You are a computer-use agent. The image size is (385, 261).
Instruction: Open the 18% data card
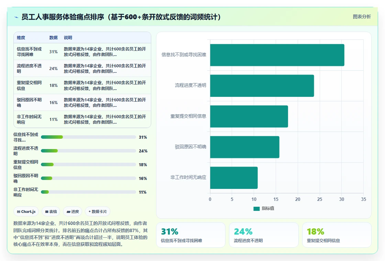pos(337,235)
